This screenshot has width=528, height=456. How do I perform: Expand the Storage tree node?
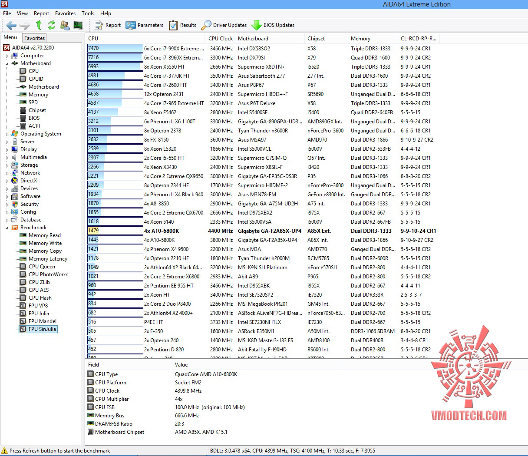7,165
